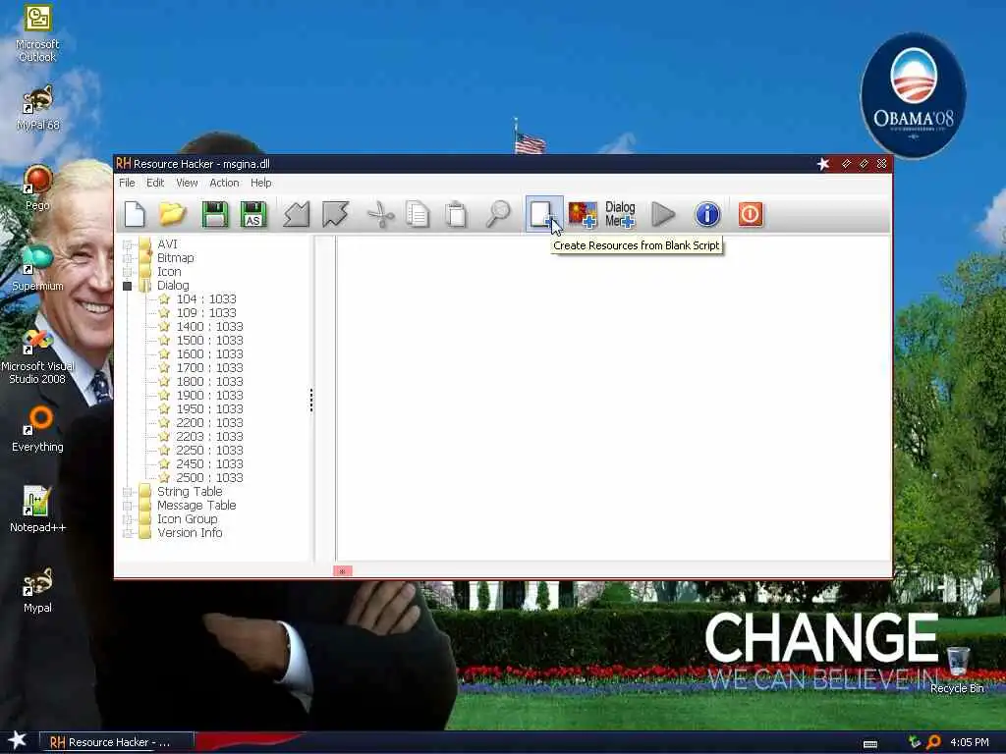Select the String Table tree label

(x=190, y=492)
